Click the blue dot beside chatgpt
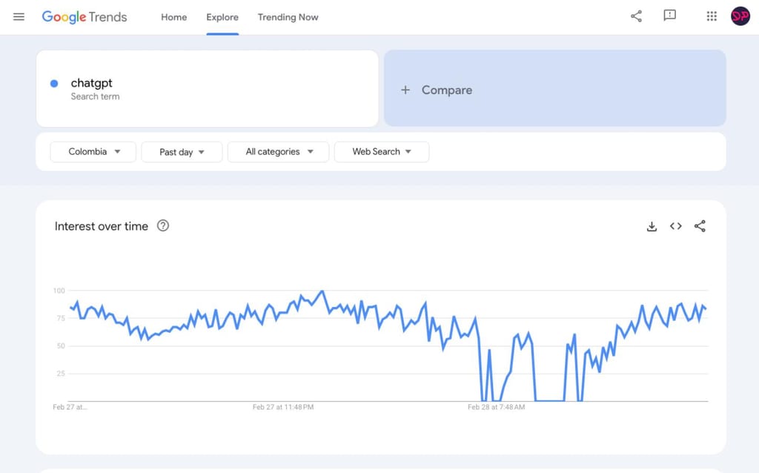Screen dimensions: 759x473 tap(54, 84)
